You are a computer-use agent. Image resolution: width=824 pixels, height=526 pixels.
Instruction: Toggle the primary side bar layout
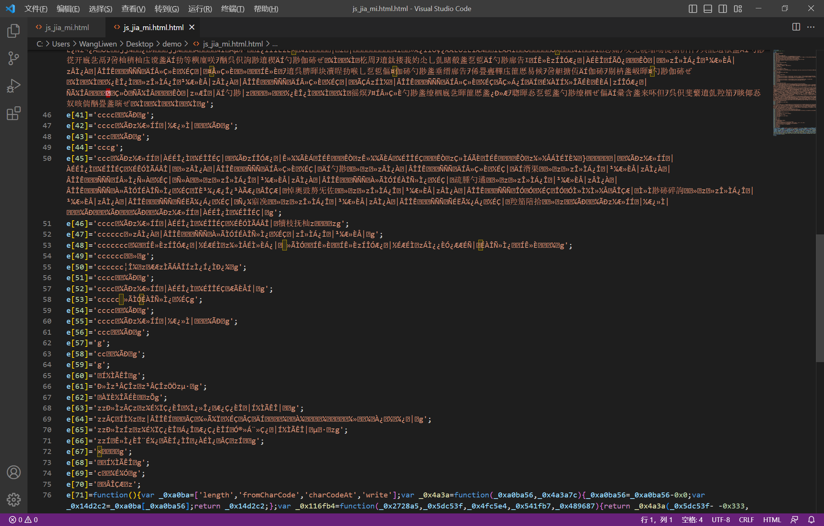[693, 8]
